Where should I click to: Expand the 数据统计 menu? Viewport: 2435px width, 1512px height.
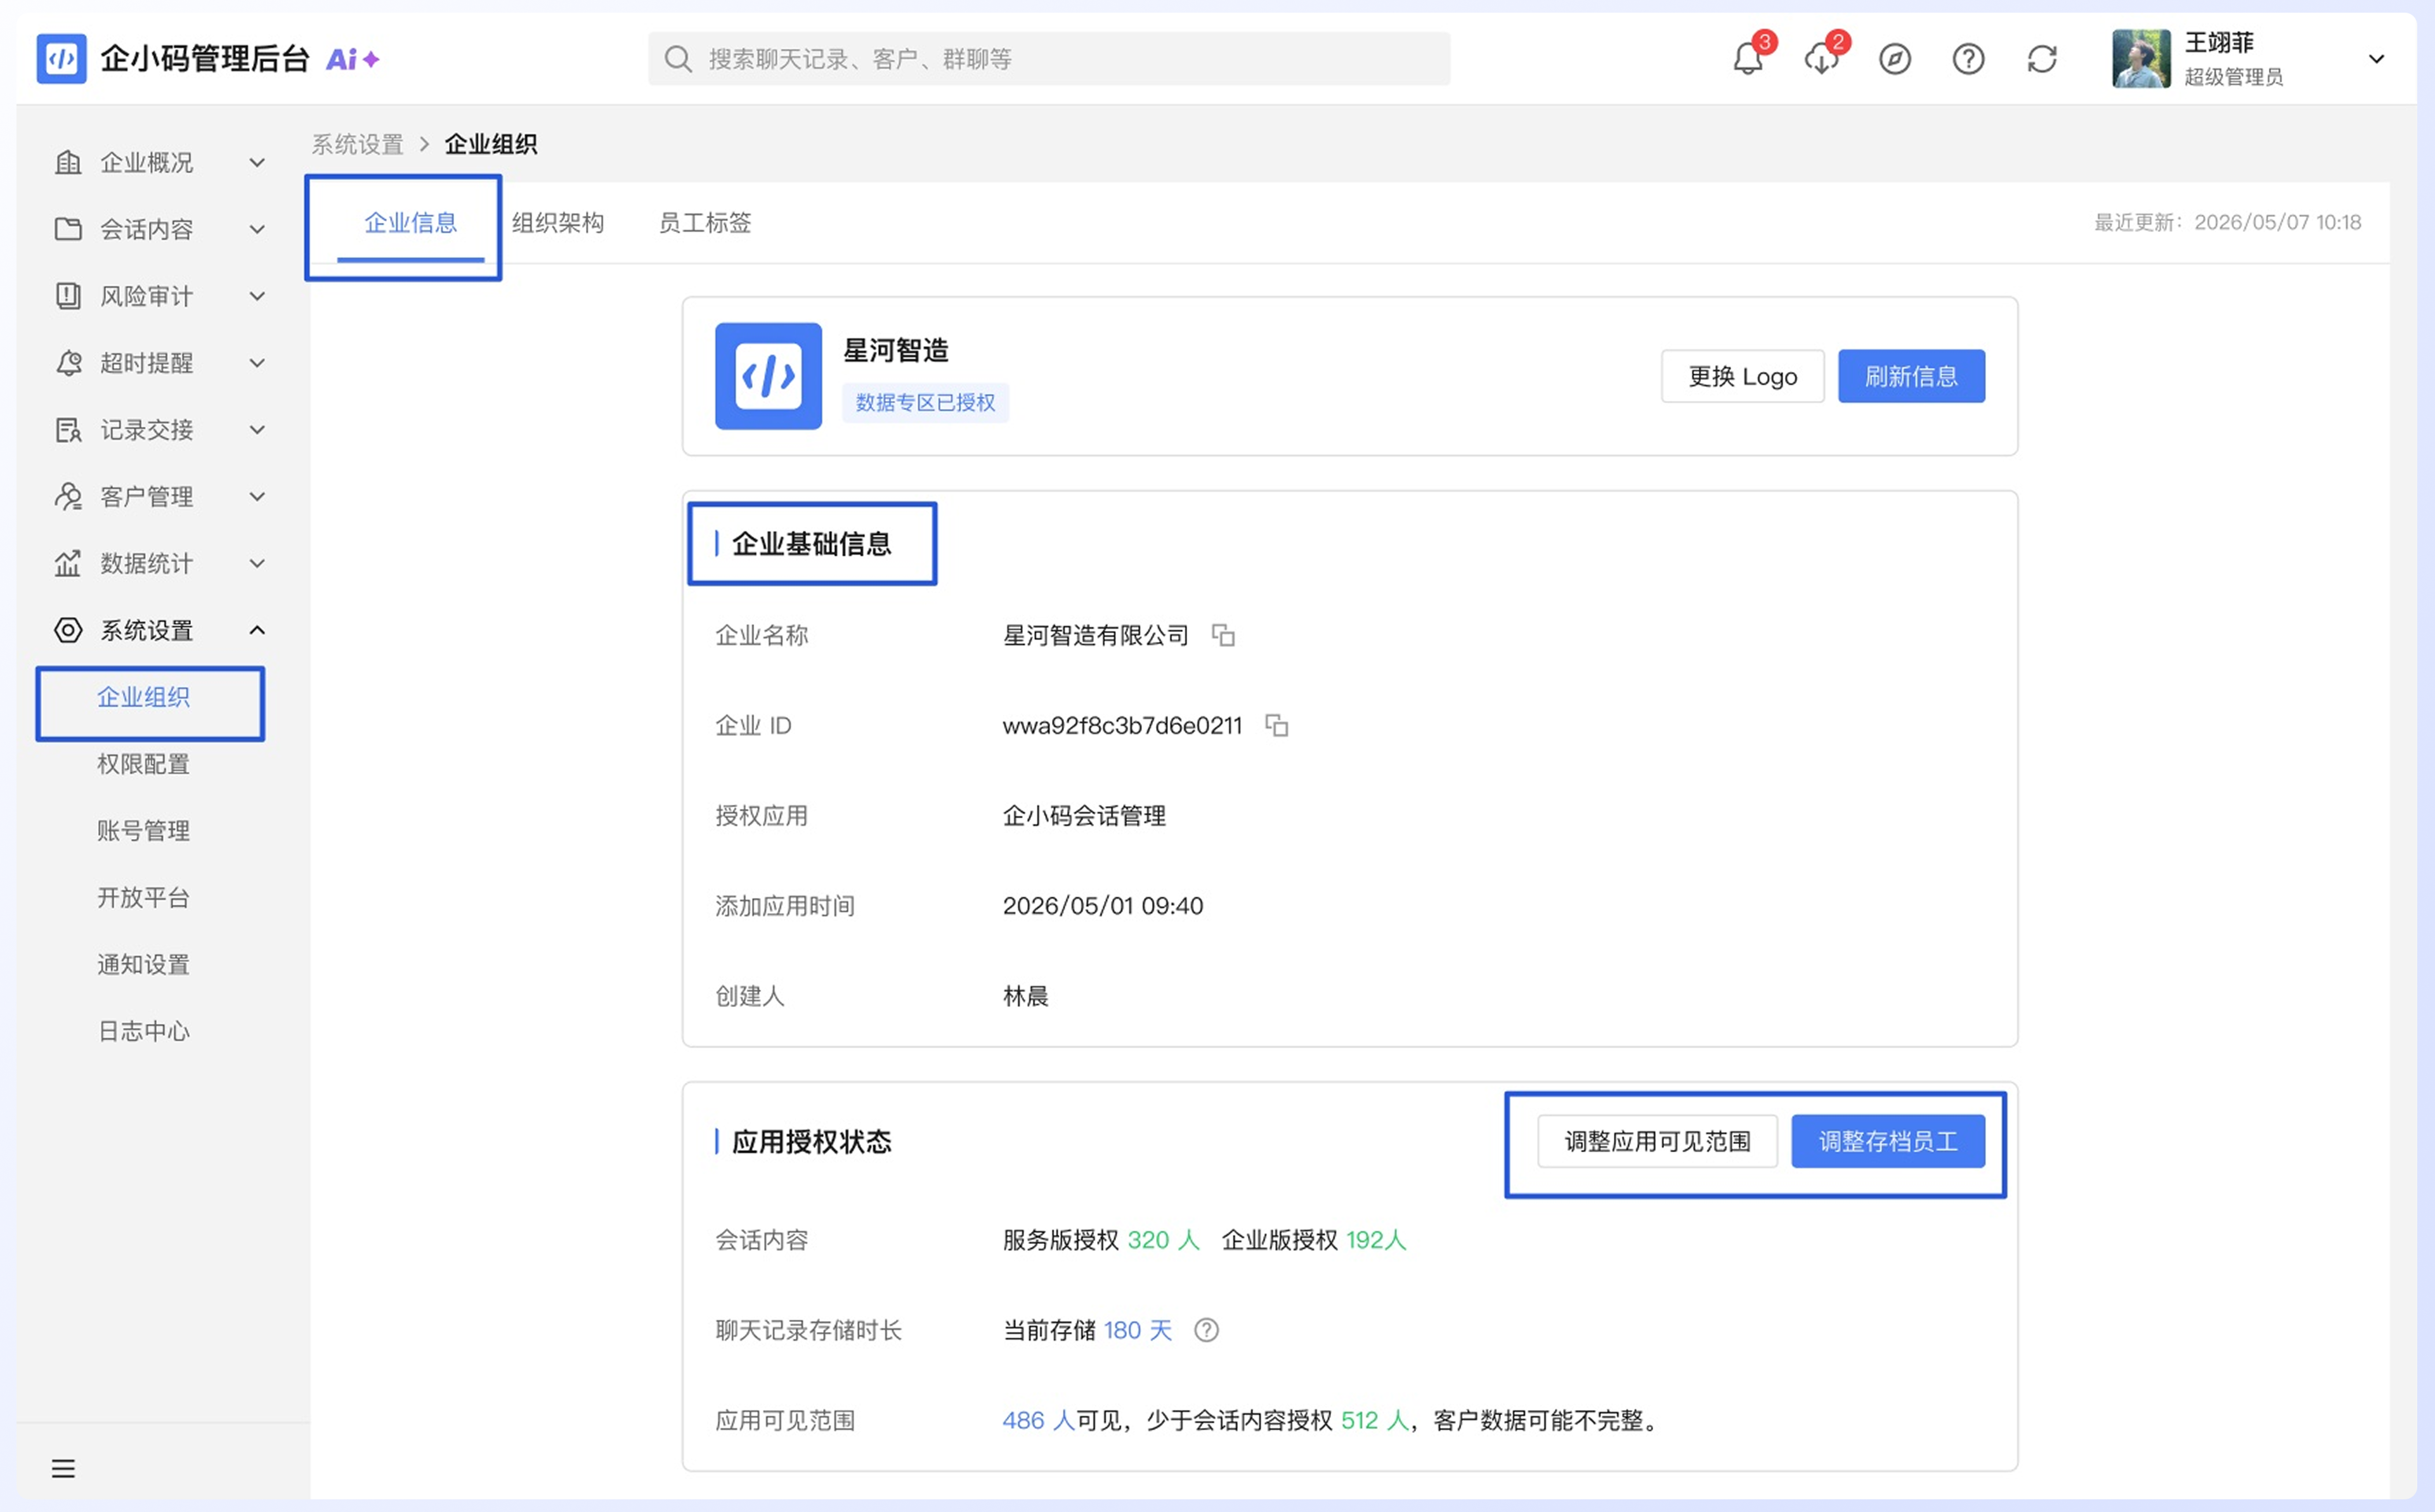pyautogui.click(x=161, y=563)
